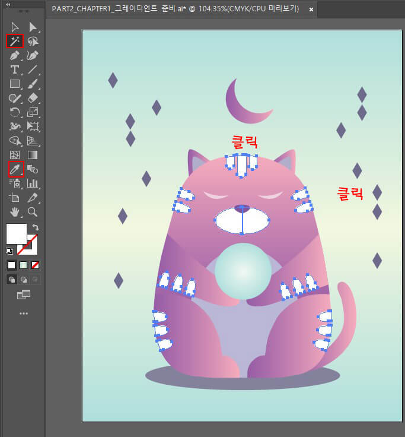Enable Draw Behind mode

click(x=24, y=280)
